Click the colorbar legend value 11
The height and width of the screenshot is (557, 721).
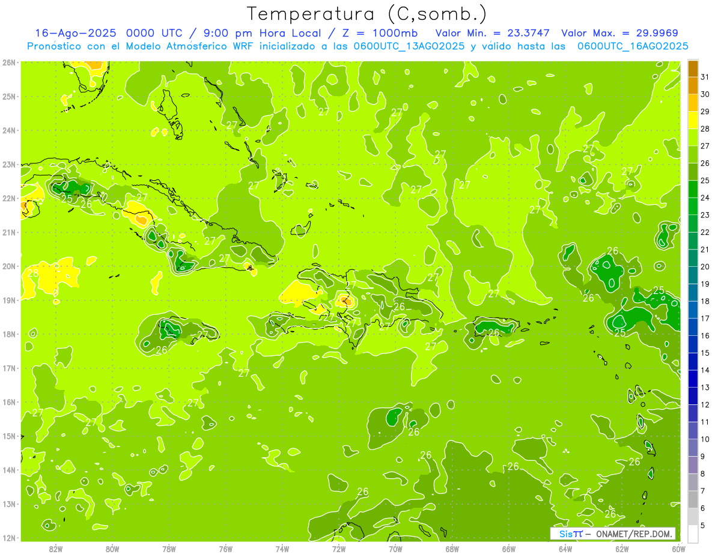click(705, 422)
